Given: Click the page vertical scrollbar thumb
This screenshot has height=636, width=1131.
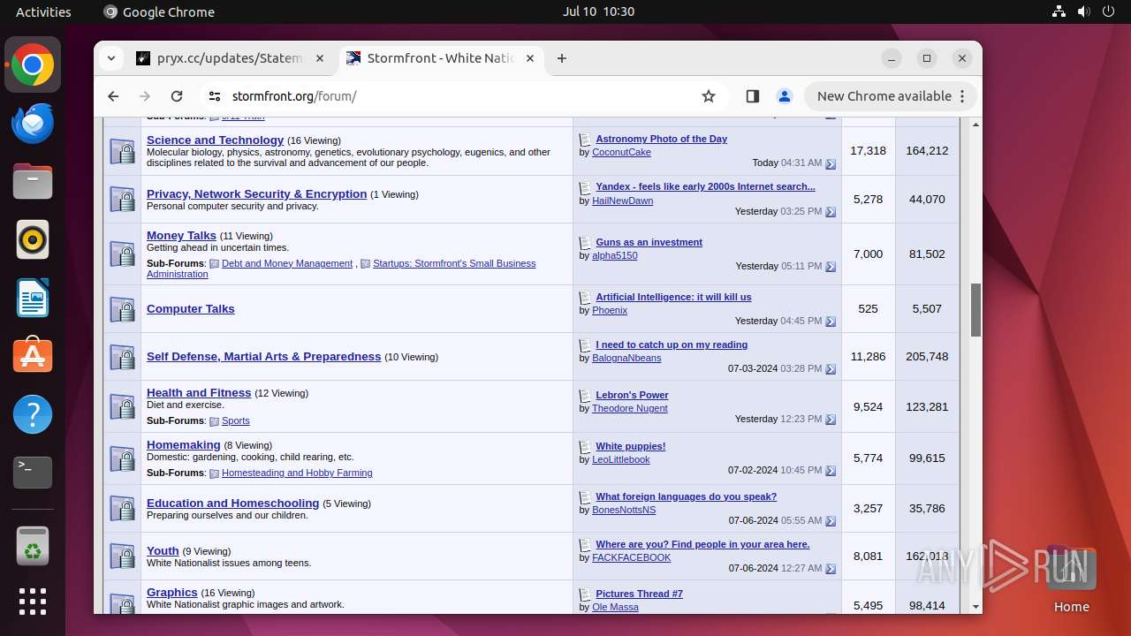Looking at the screenshot, I should (975, 310).
